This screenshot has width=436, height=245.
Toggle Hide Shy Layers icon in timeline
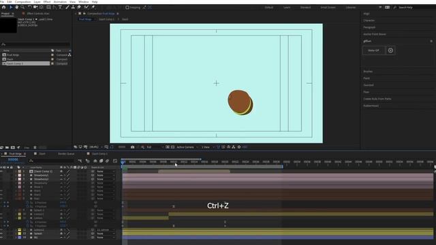[x=95, y=161]
